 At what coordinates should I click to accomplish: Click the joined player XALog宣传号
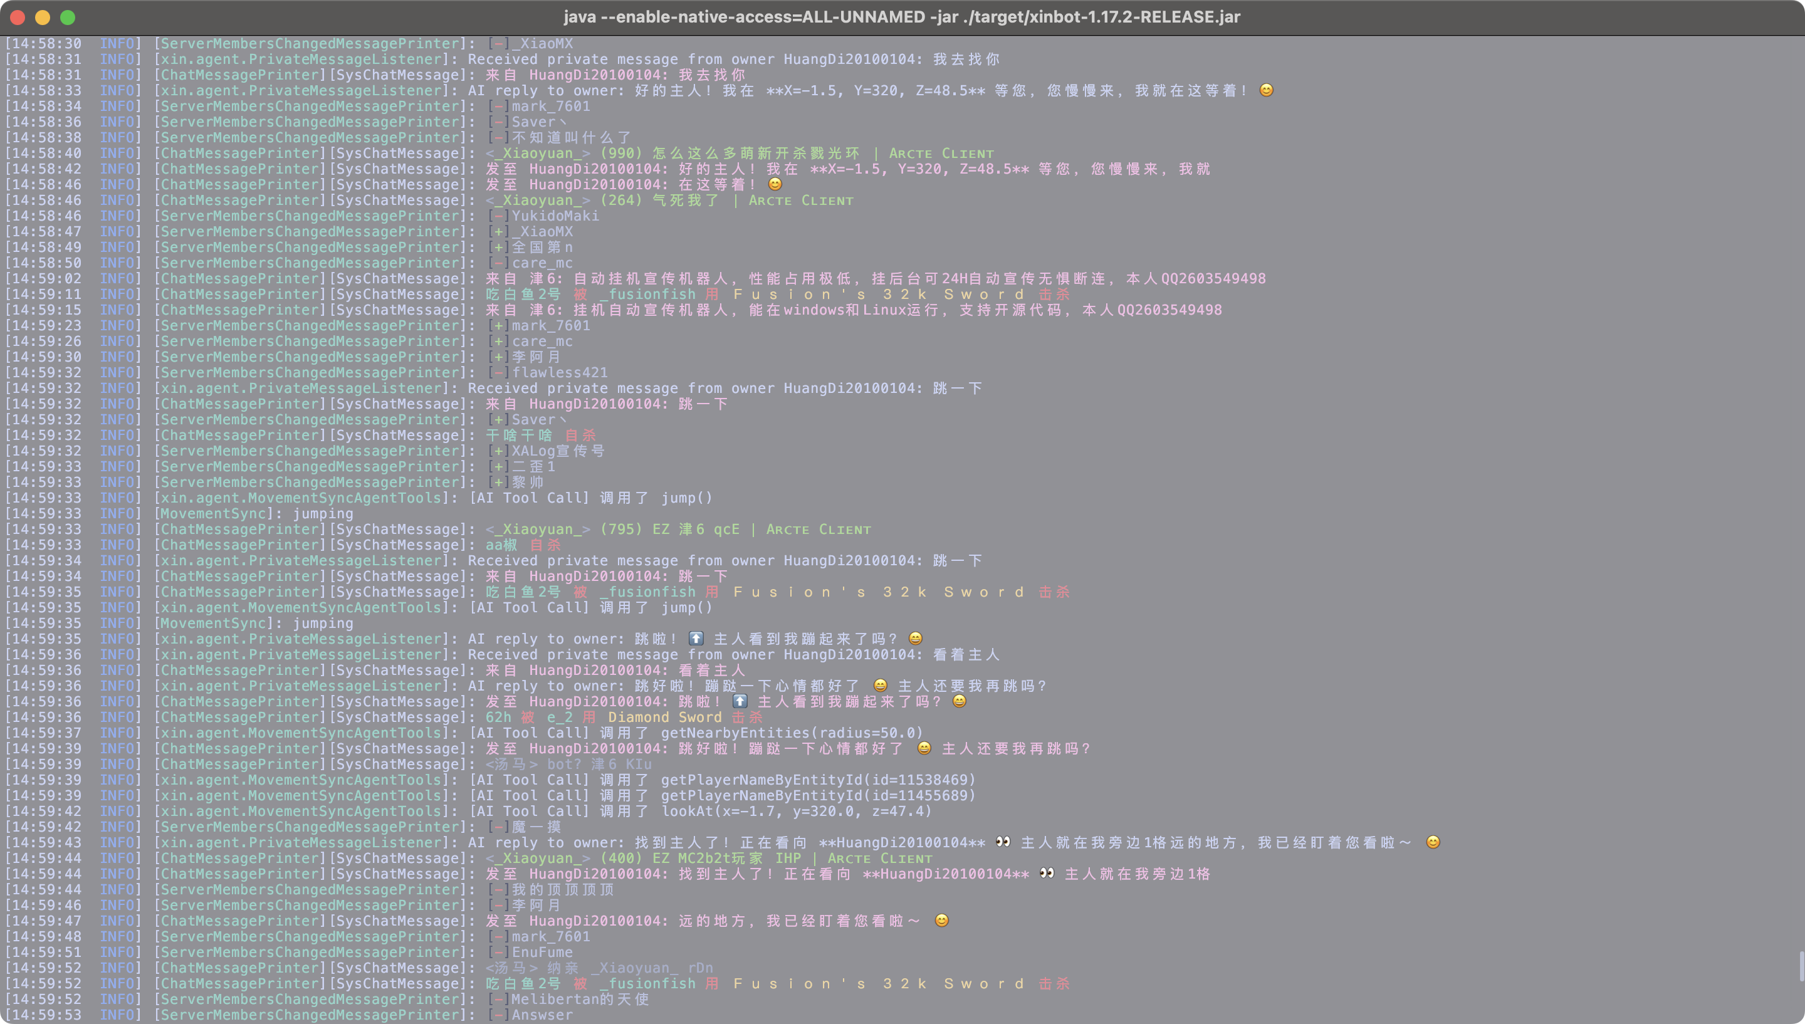(558, 451)
